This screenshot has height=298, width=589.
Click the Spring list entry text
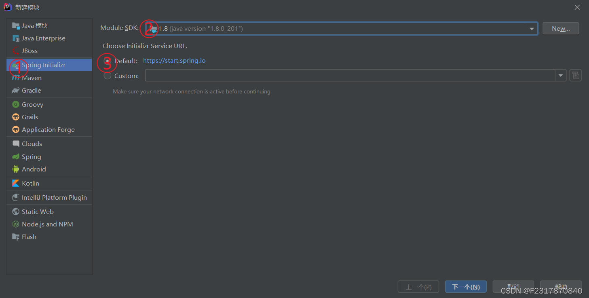coord(32,156)
